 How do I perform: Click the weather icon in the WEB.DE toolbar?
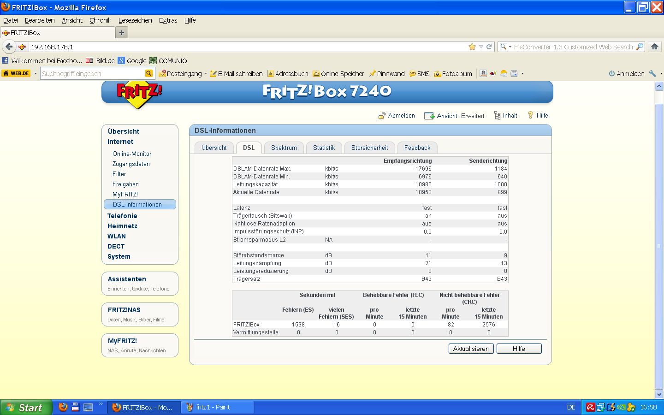pyautogui.click(x=504, y=73)
